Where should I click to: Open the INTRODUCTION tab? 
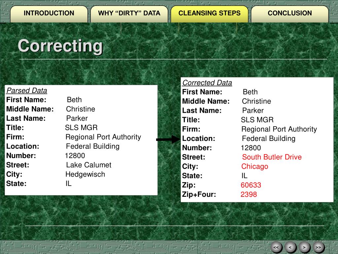(49, 14)
